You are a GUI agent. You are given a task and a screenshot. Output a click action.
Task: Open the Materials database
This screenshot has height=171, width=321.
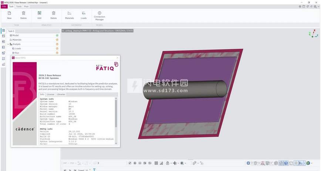[70, 15]
